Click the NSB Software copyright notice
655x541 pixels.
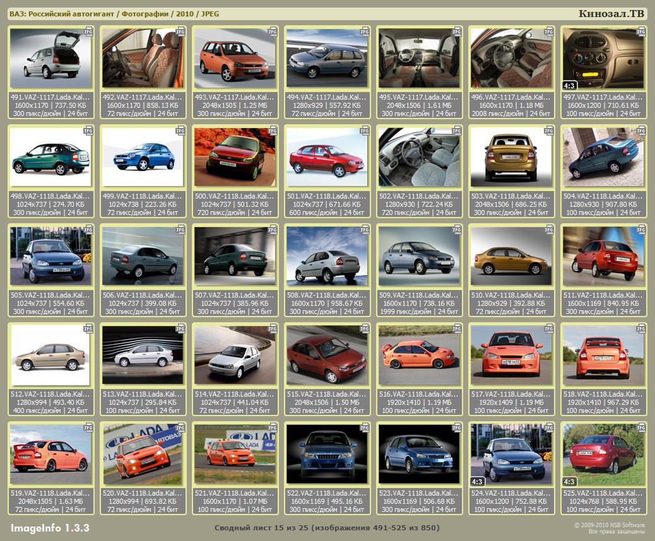coord(609,528)
